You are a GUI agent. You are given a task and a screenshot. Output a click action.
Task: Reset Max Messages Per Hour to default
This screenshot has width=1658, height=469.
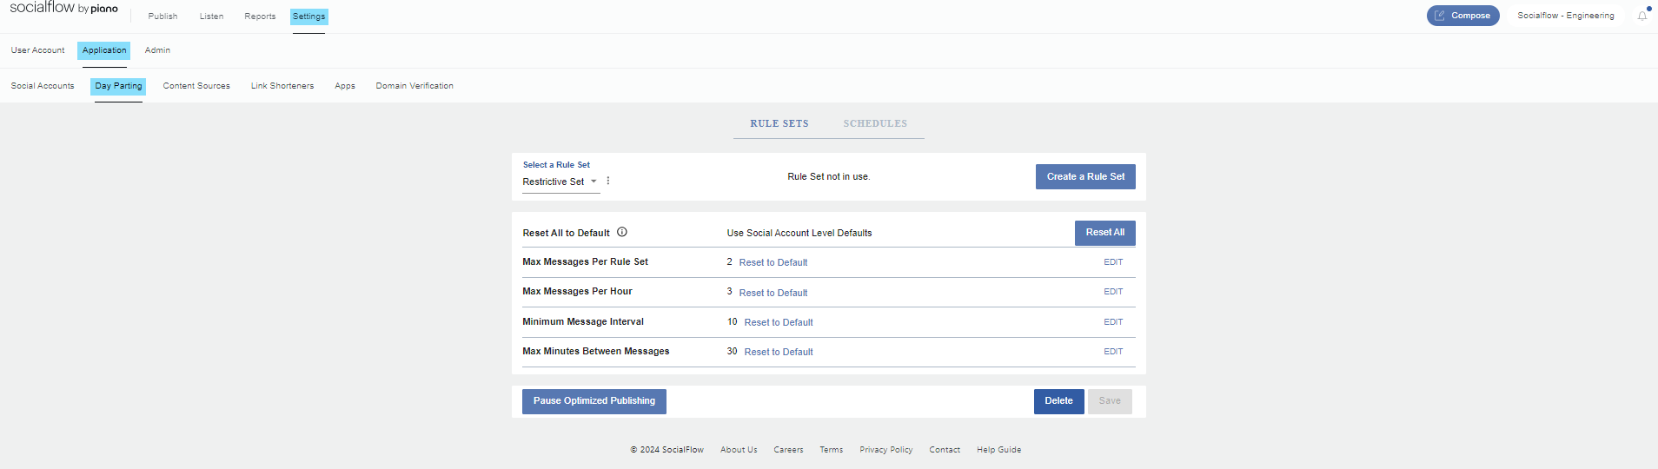pos(773,293)
